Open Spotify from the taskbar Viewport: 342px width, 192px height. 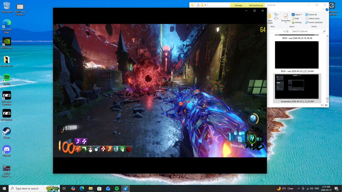pyautogui.click(x=117, y=188)
